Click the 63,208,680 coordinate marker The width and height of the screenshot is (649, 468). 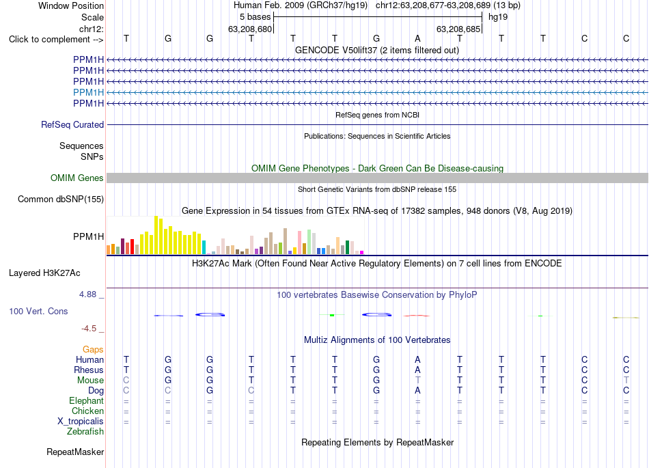tap(250, 29)
